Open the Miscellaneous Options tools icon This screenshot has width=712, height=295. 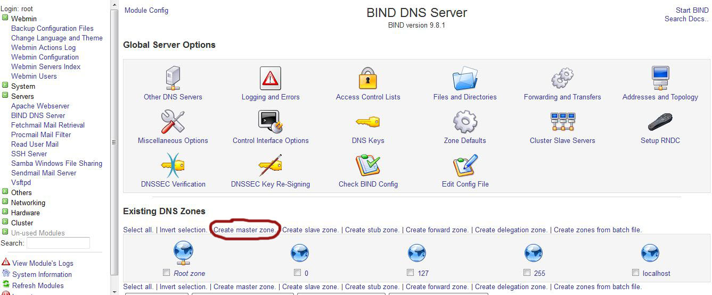(x=173, y=122)
